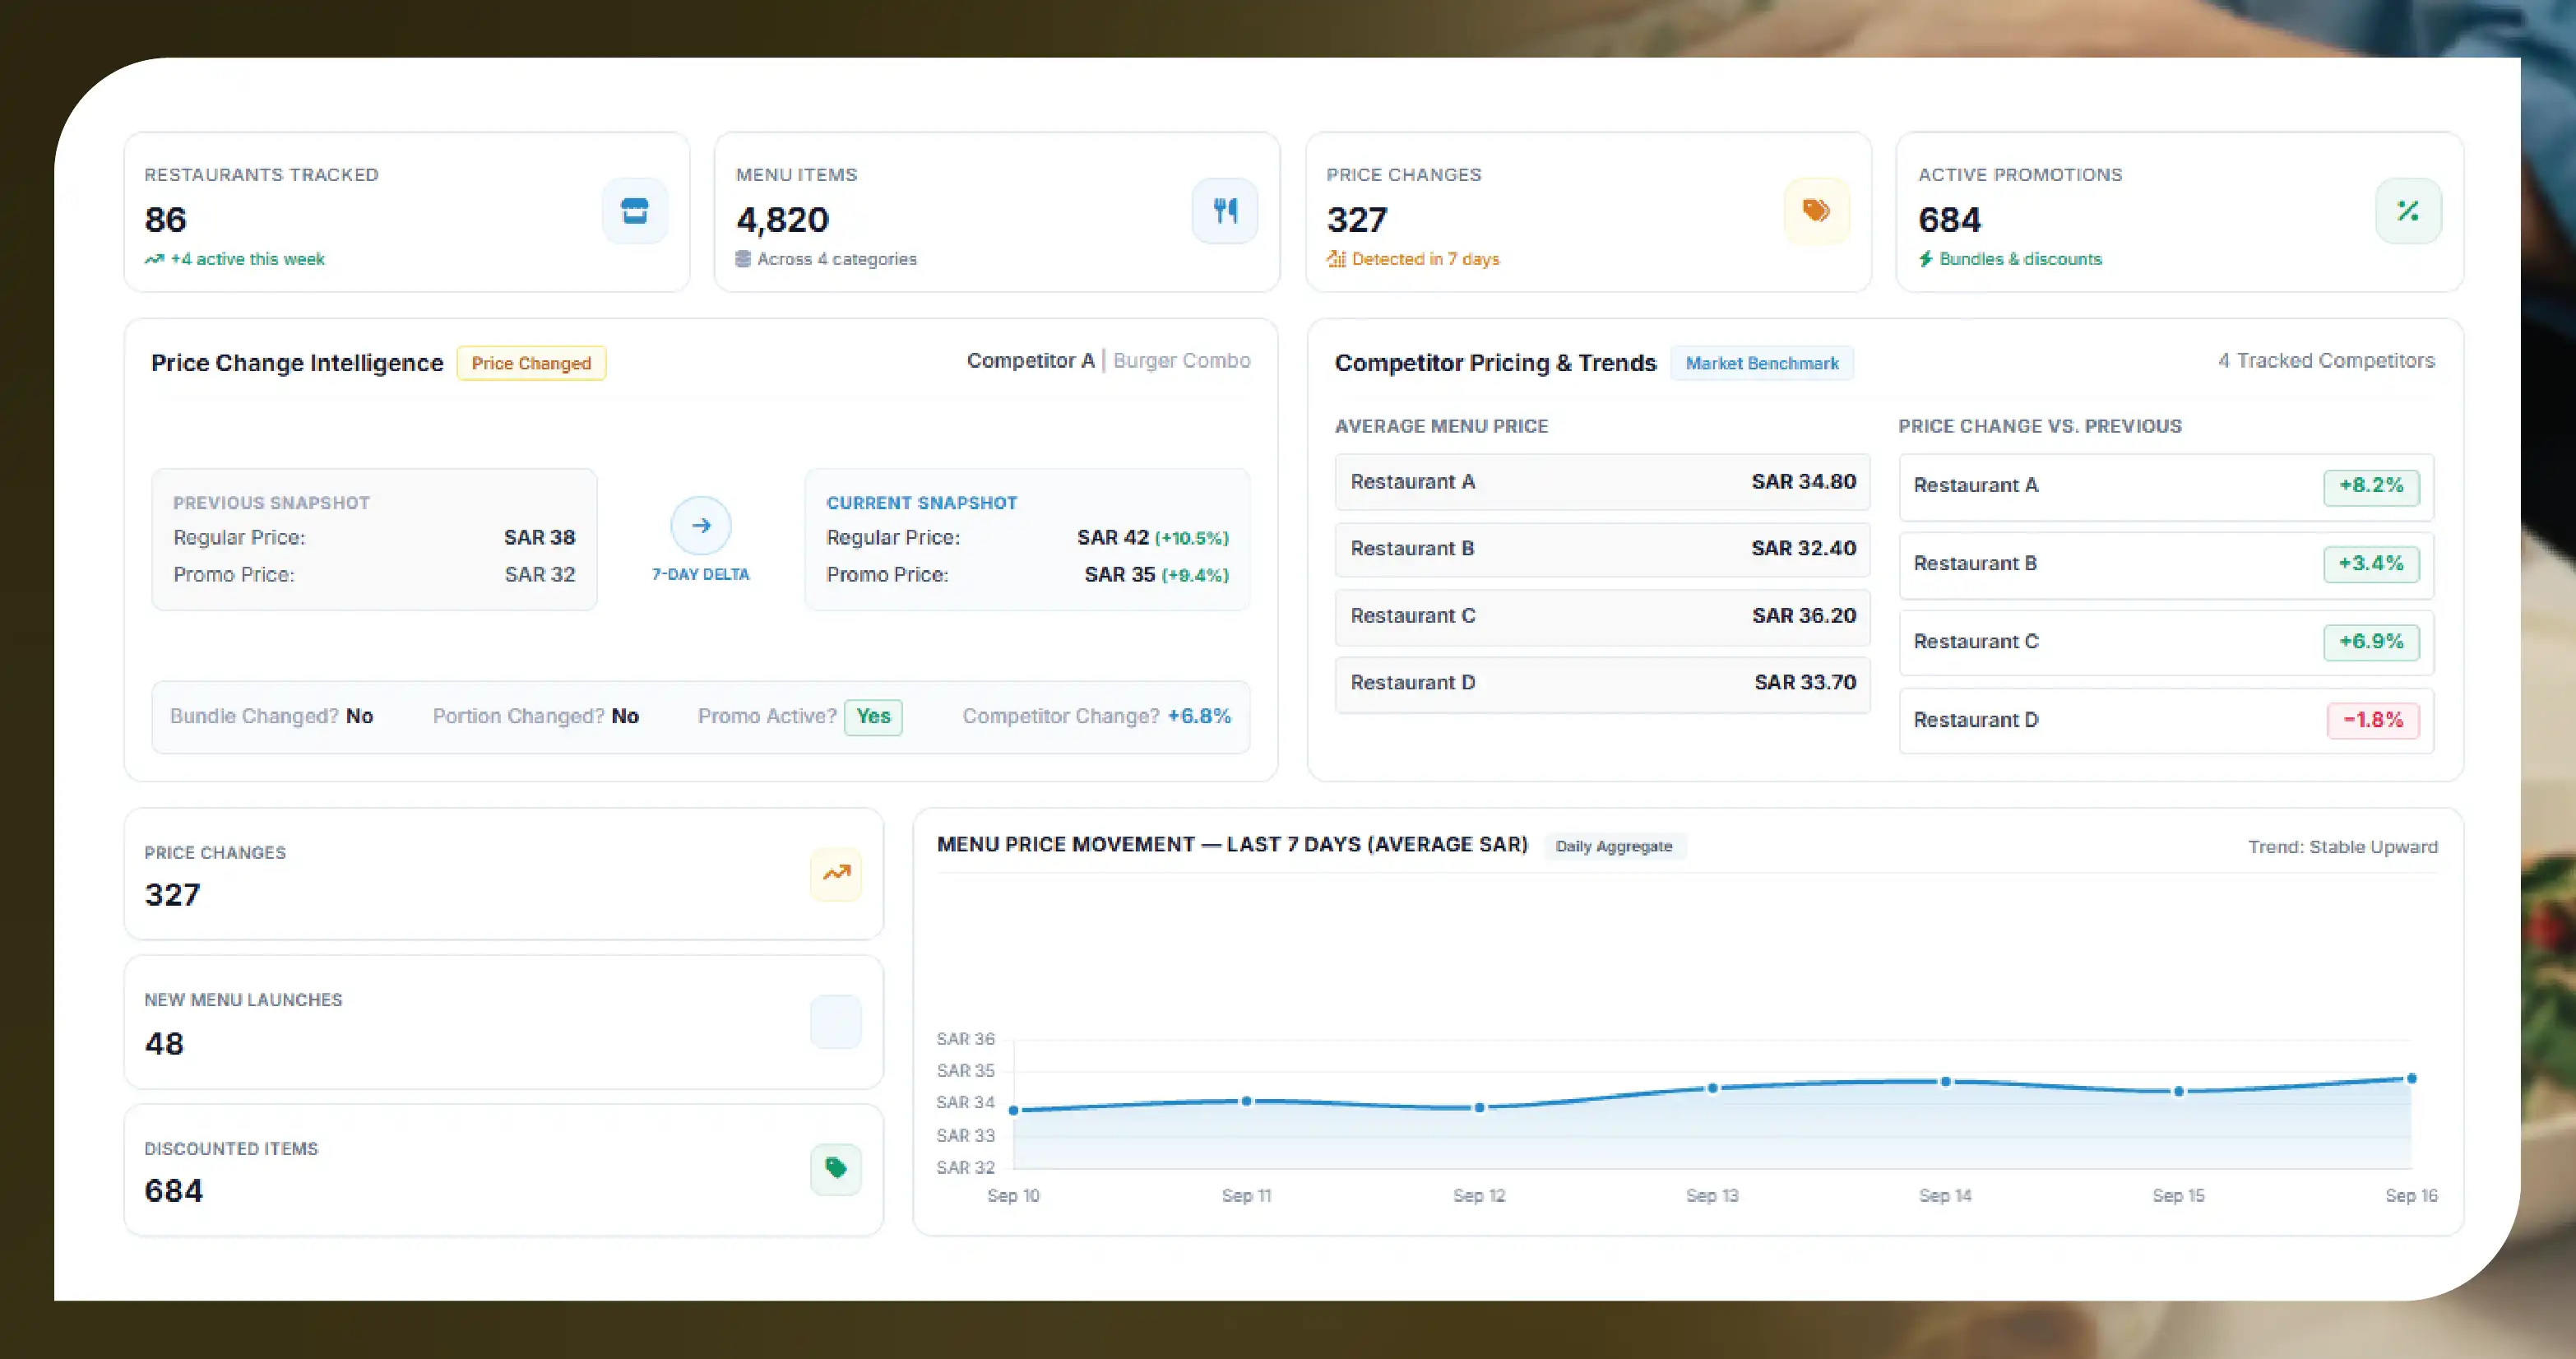
Task: Click the +8.2% change badge
Action: tap(2371, 486)
